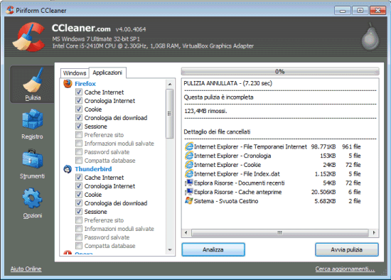Select 'Sistema - Svuota Cestino' row

pos(273,201)
